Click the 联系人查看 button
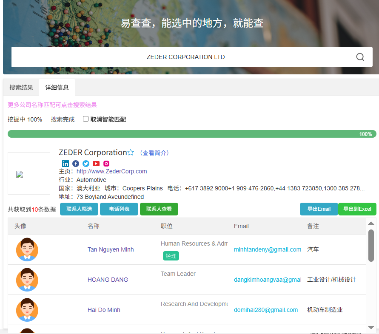The height and width of the screenshot is (334, 379). click(159, 209)
